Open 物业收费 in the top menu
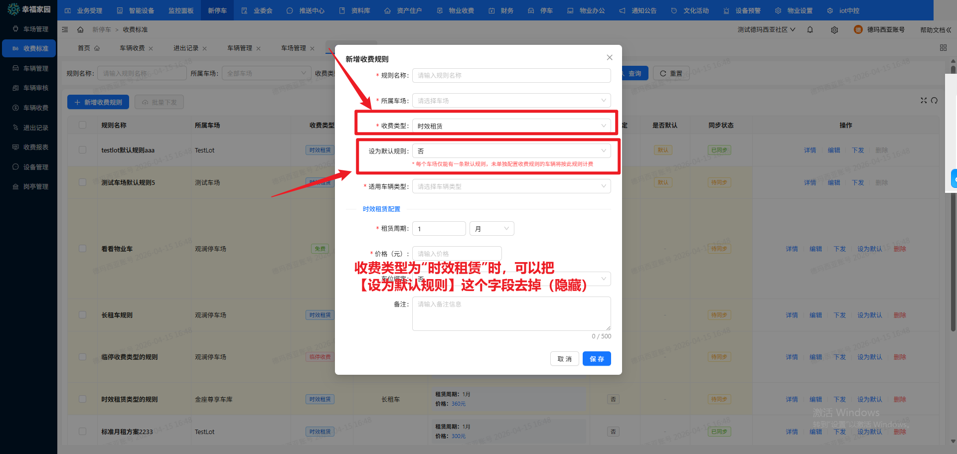Screen dimensions: 957x454 456,10
